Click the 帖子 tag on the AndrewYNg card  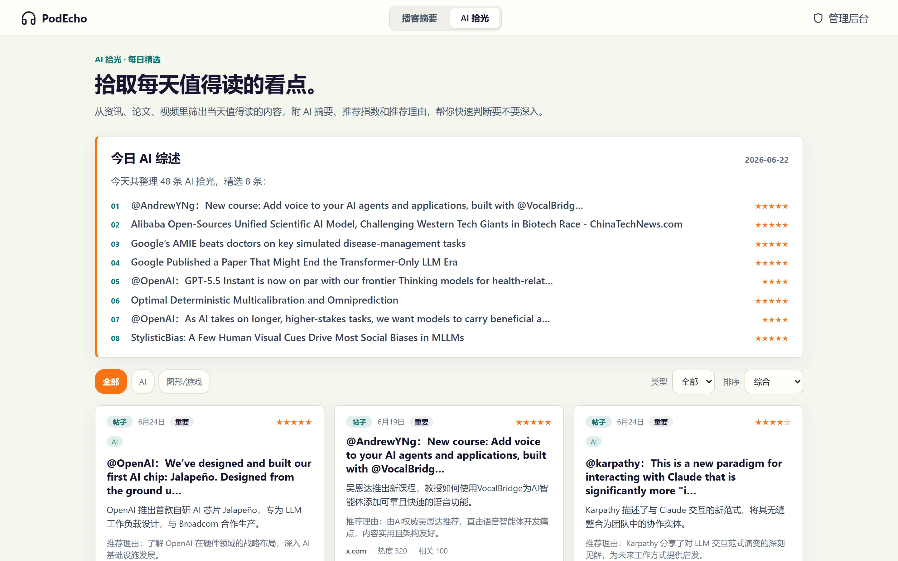click(359, 422)
